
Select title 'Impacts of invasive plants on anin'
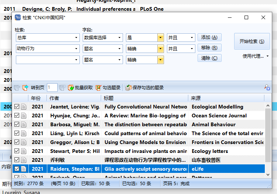point(146,151)
